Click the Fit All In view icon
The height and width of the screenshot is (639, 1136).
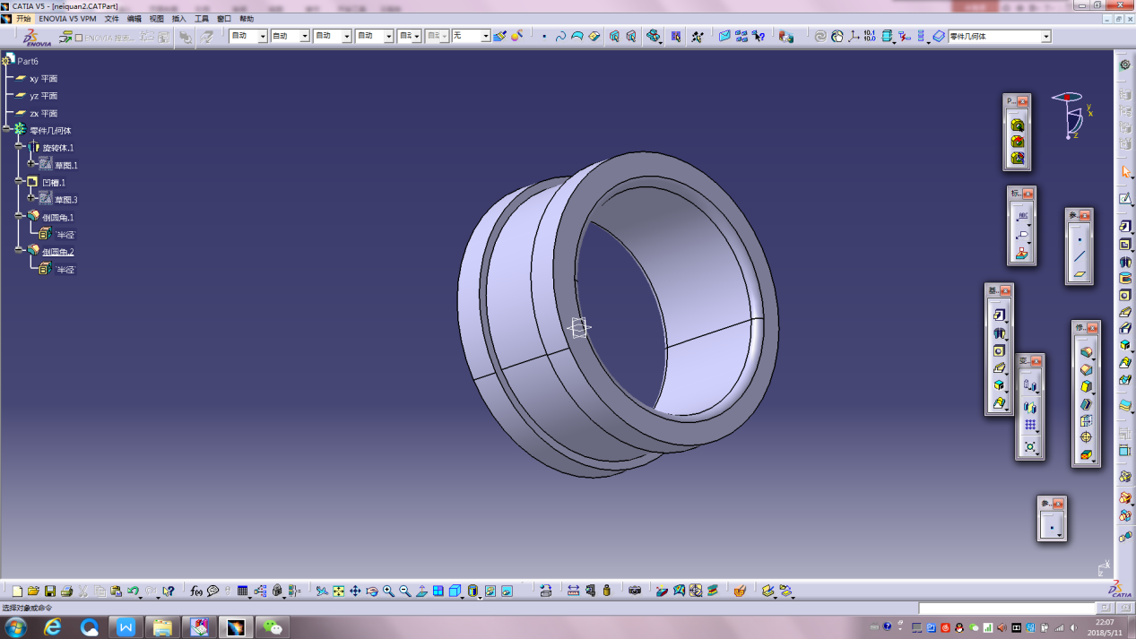pos(339,592)
